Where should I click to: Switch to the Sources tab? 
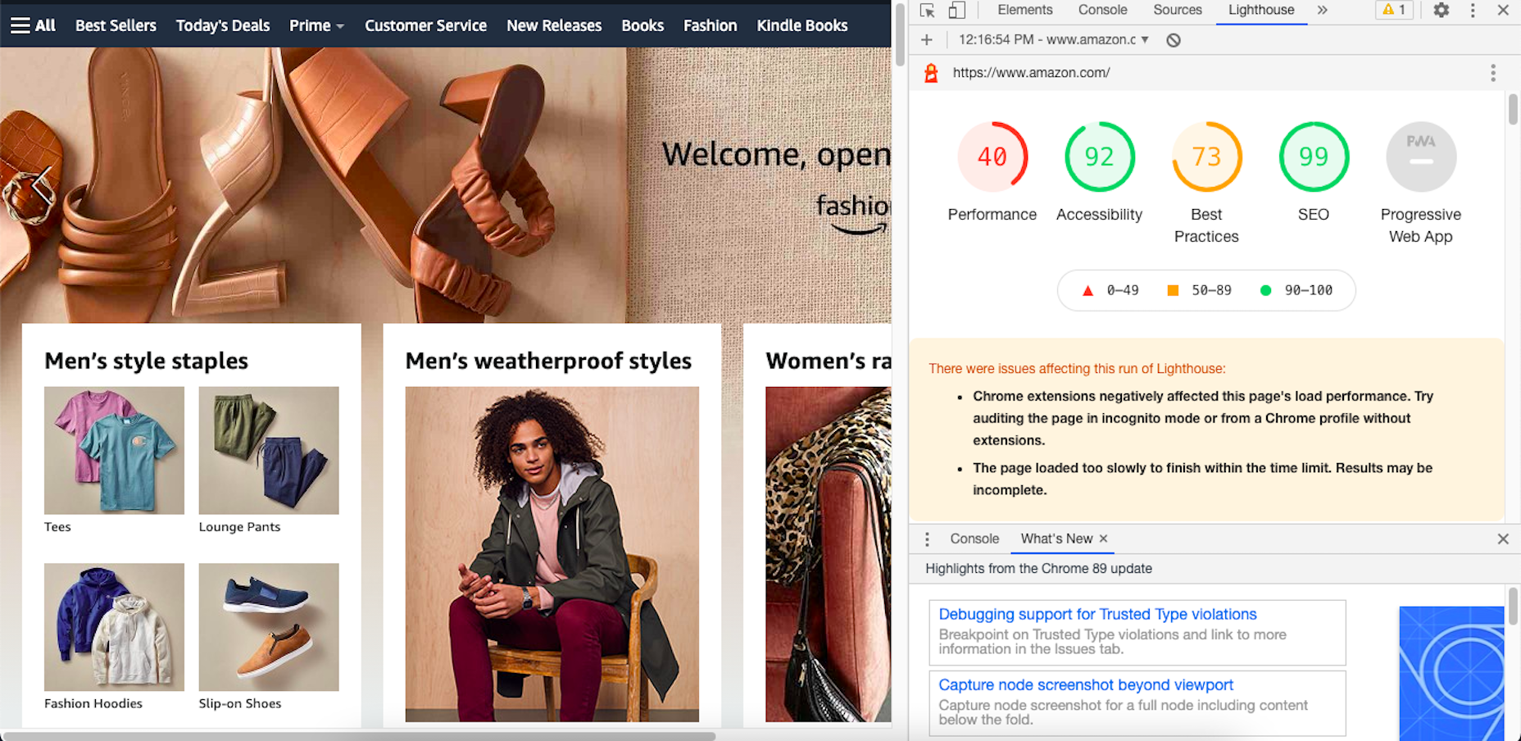(x=1178, y=10)
